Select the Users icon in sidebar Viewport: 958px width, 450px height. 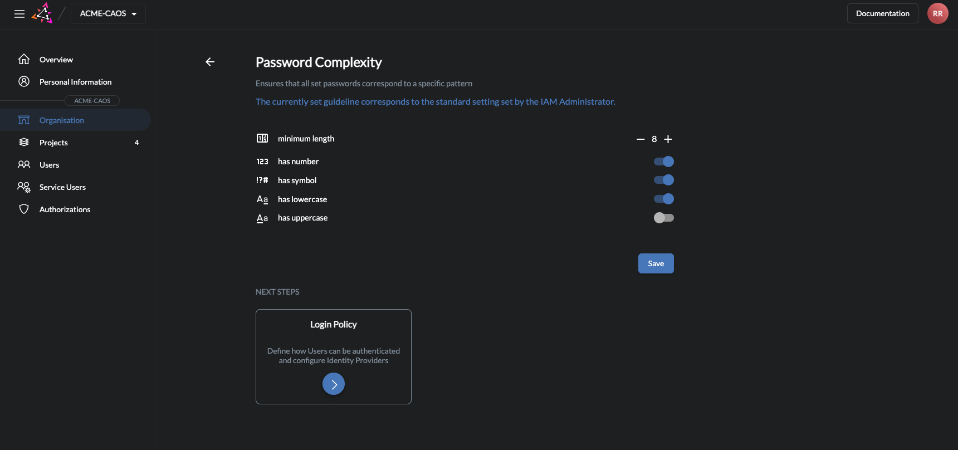(24, 164)
